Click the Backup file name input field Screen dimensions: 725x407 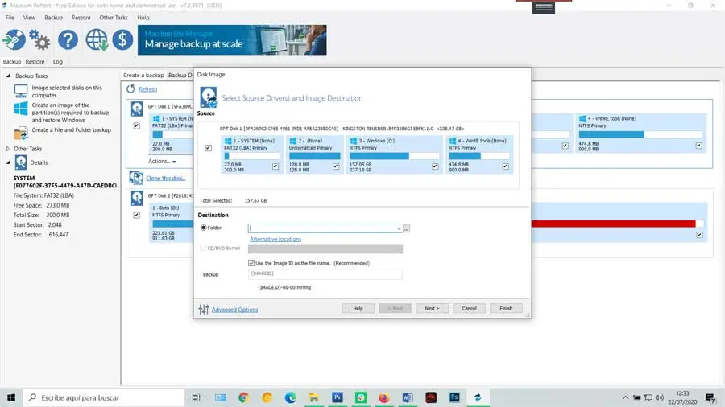coord(325,273)
